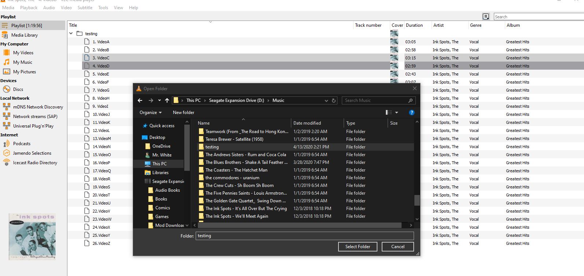Select the Media Library icon in sidebar
Screen dimensions: 584x276
point(5,35)
